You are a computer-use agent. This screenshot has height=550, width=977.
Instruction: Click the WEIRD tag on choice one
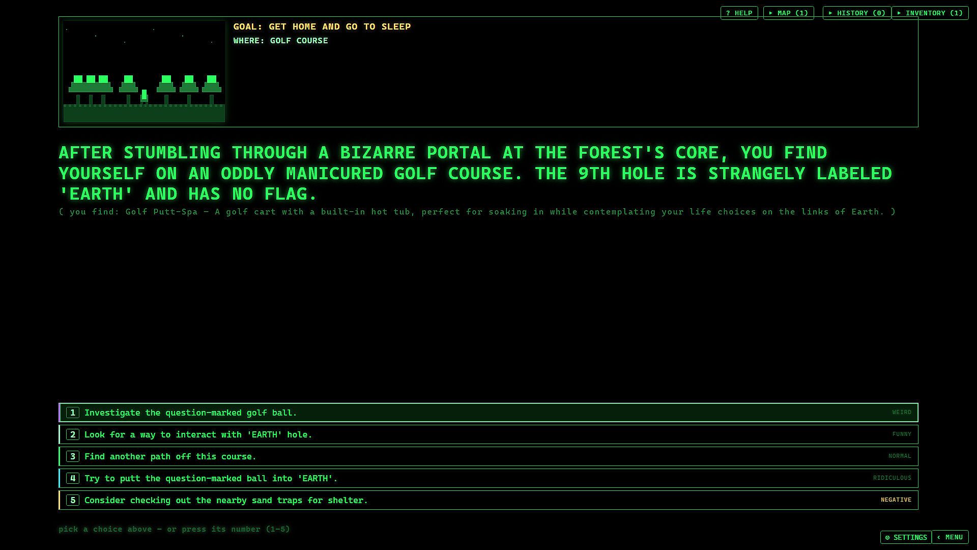(x=902, y=413)
